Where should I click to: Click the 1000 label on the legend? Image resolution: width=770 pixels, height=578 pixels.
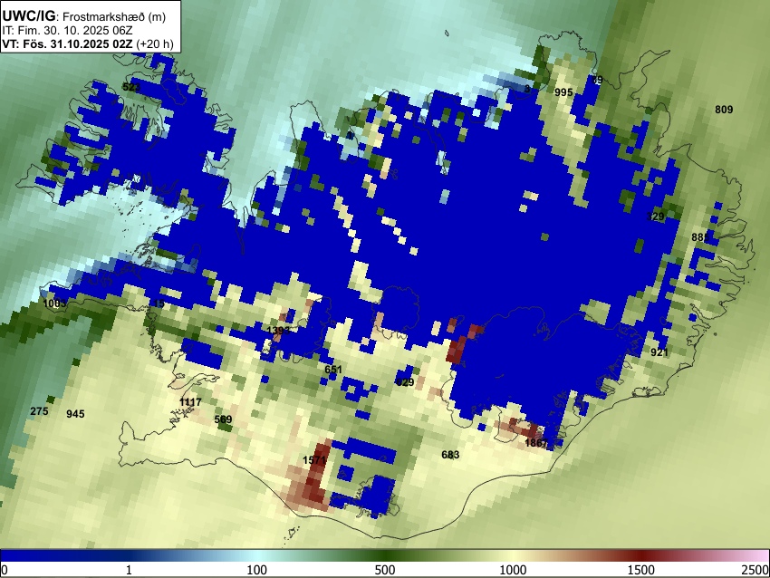(513, 570)
